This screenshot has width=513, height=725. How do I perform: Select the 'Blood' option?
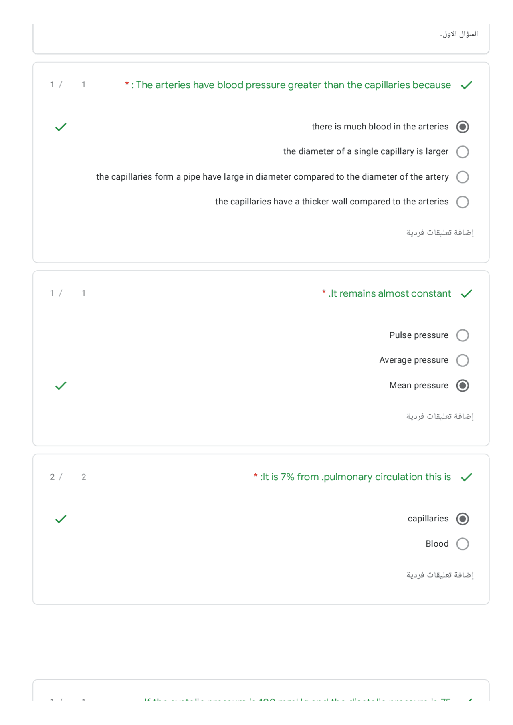(463, 544)
